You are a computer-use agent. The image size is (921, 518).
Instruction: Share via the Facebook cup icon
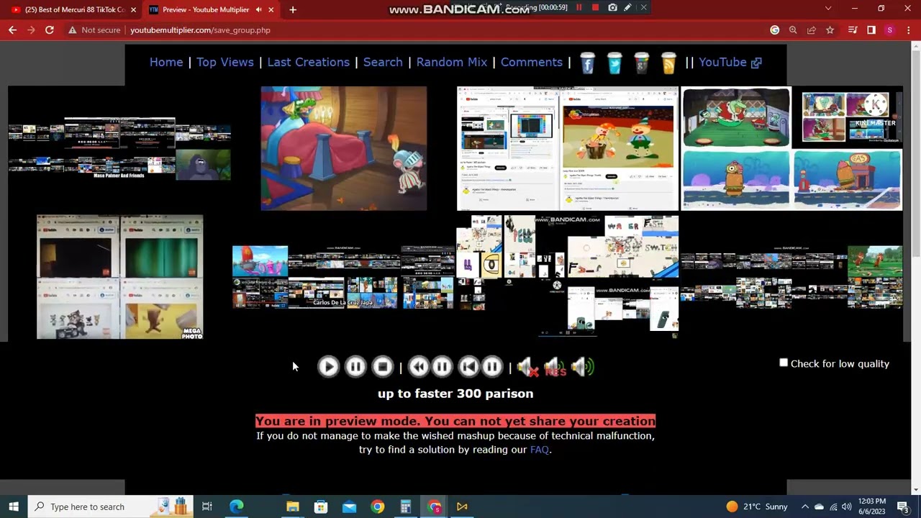(587, 63)
